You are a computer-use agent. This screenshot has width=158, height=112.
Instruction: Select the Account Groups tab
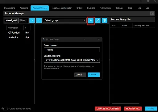click(x=40, y=8)
